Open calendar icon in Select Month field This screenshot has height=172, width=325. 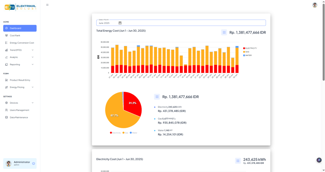point(120,23)
